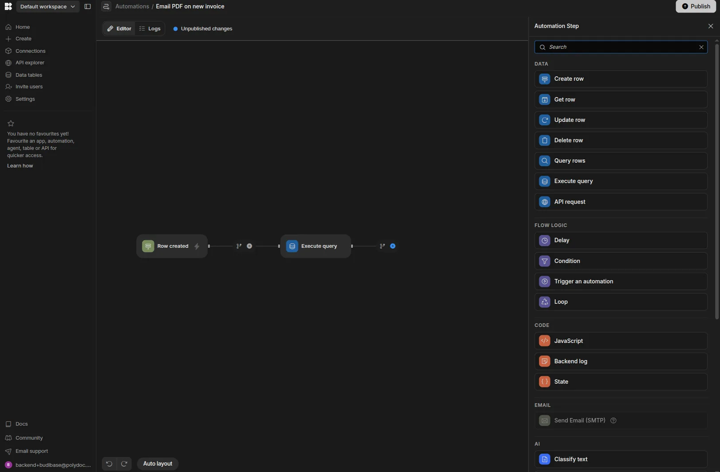
Task: Apply Auto layout to canvas
Action: [x=158, y=464]
